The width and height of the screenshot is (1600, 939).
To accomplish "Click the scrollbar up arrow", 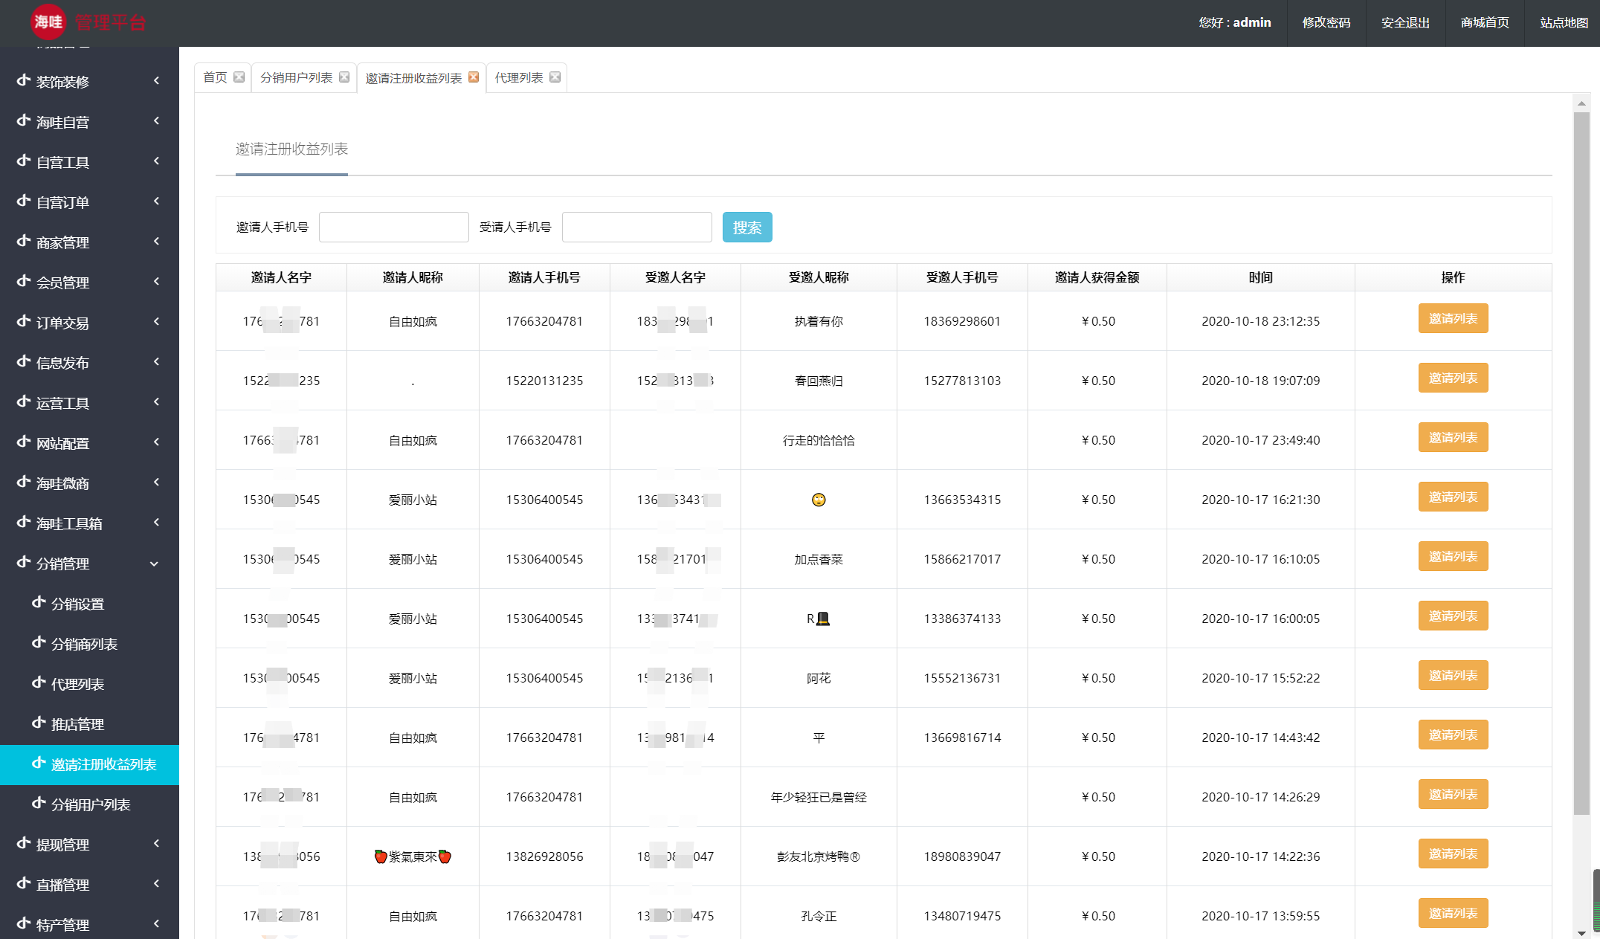I will coord(1581,103).
